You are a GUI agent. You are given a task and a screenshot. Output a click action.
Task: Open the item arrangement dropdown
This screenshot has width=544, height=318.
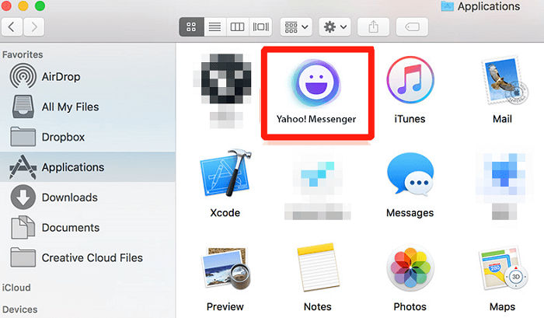click(296, 26)
